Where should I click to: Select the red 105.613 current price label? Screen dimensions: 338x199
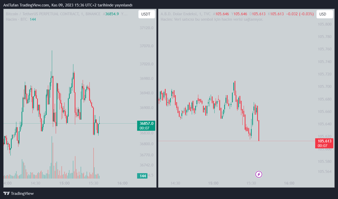click(324, 143)
